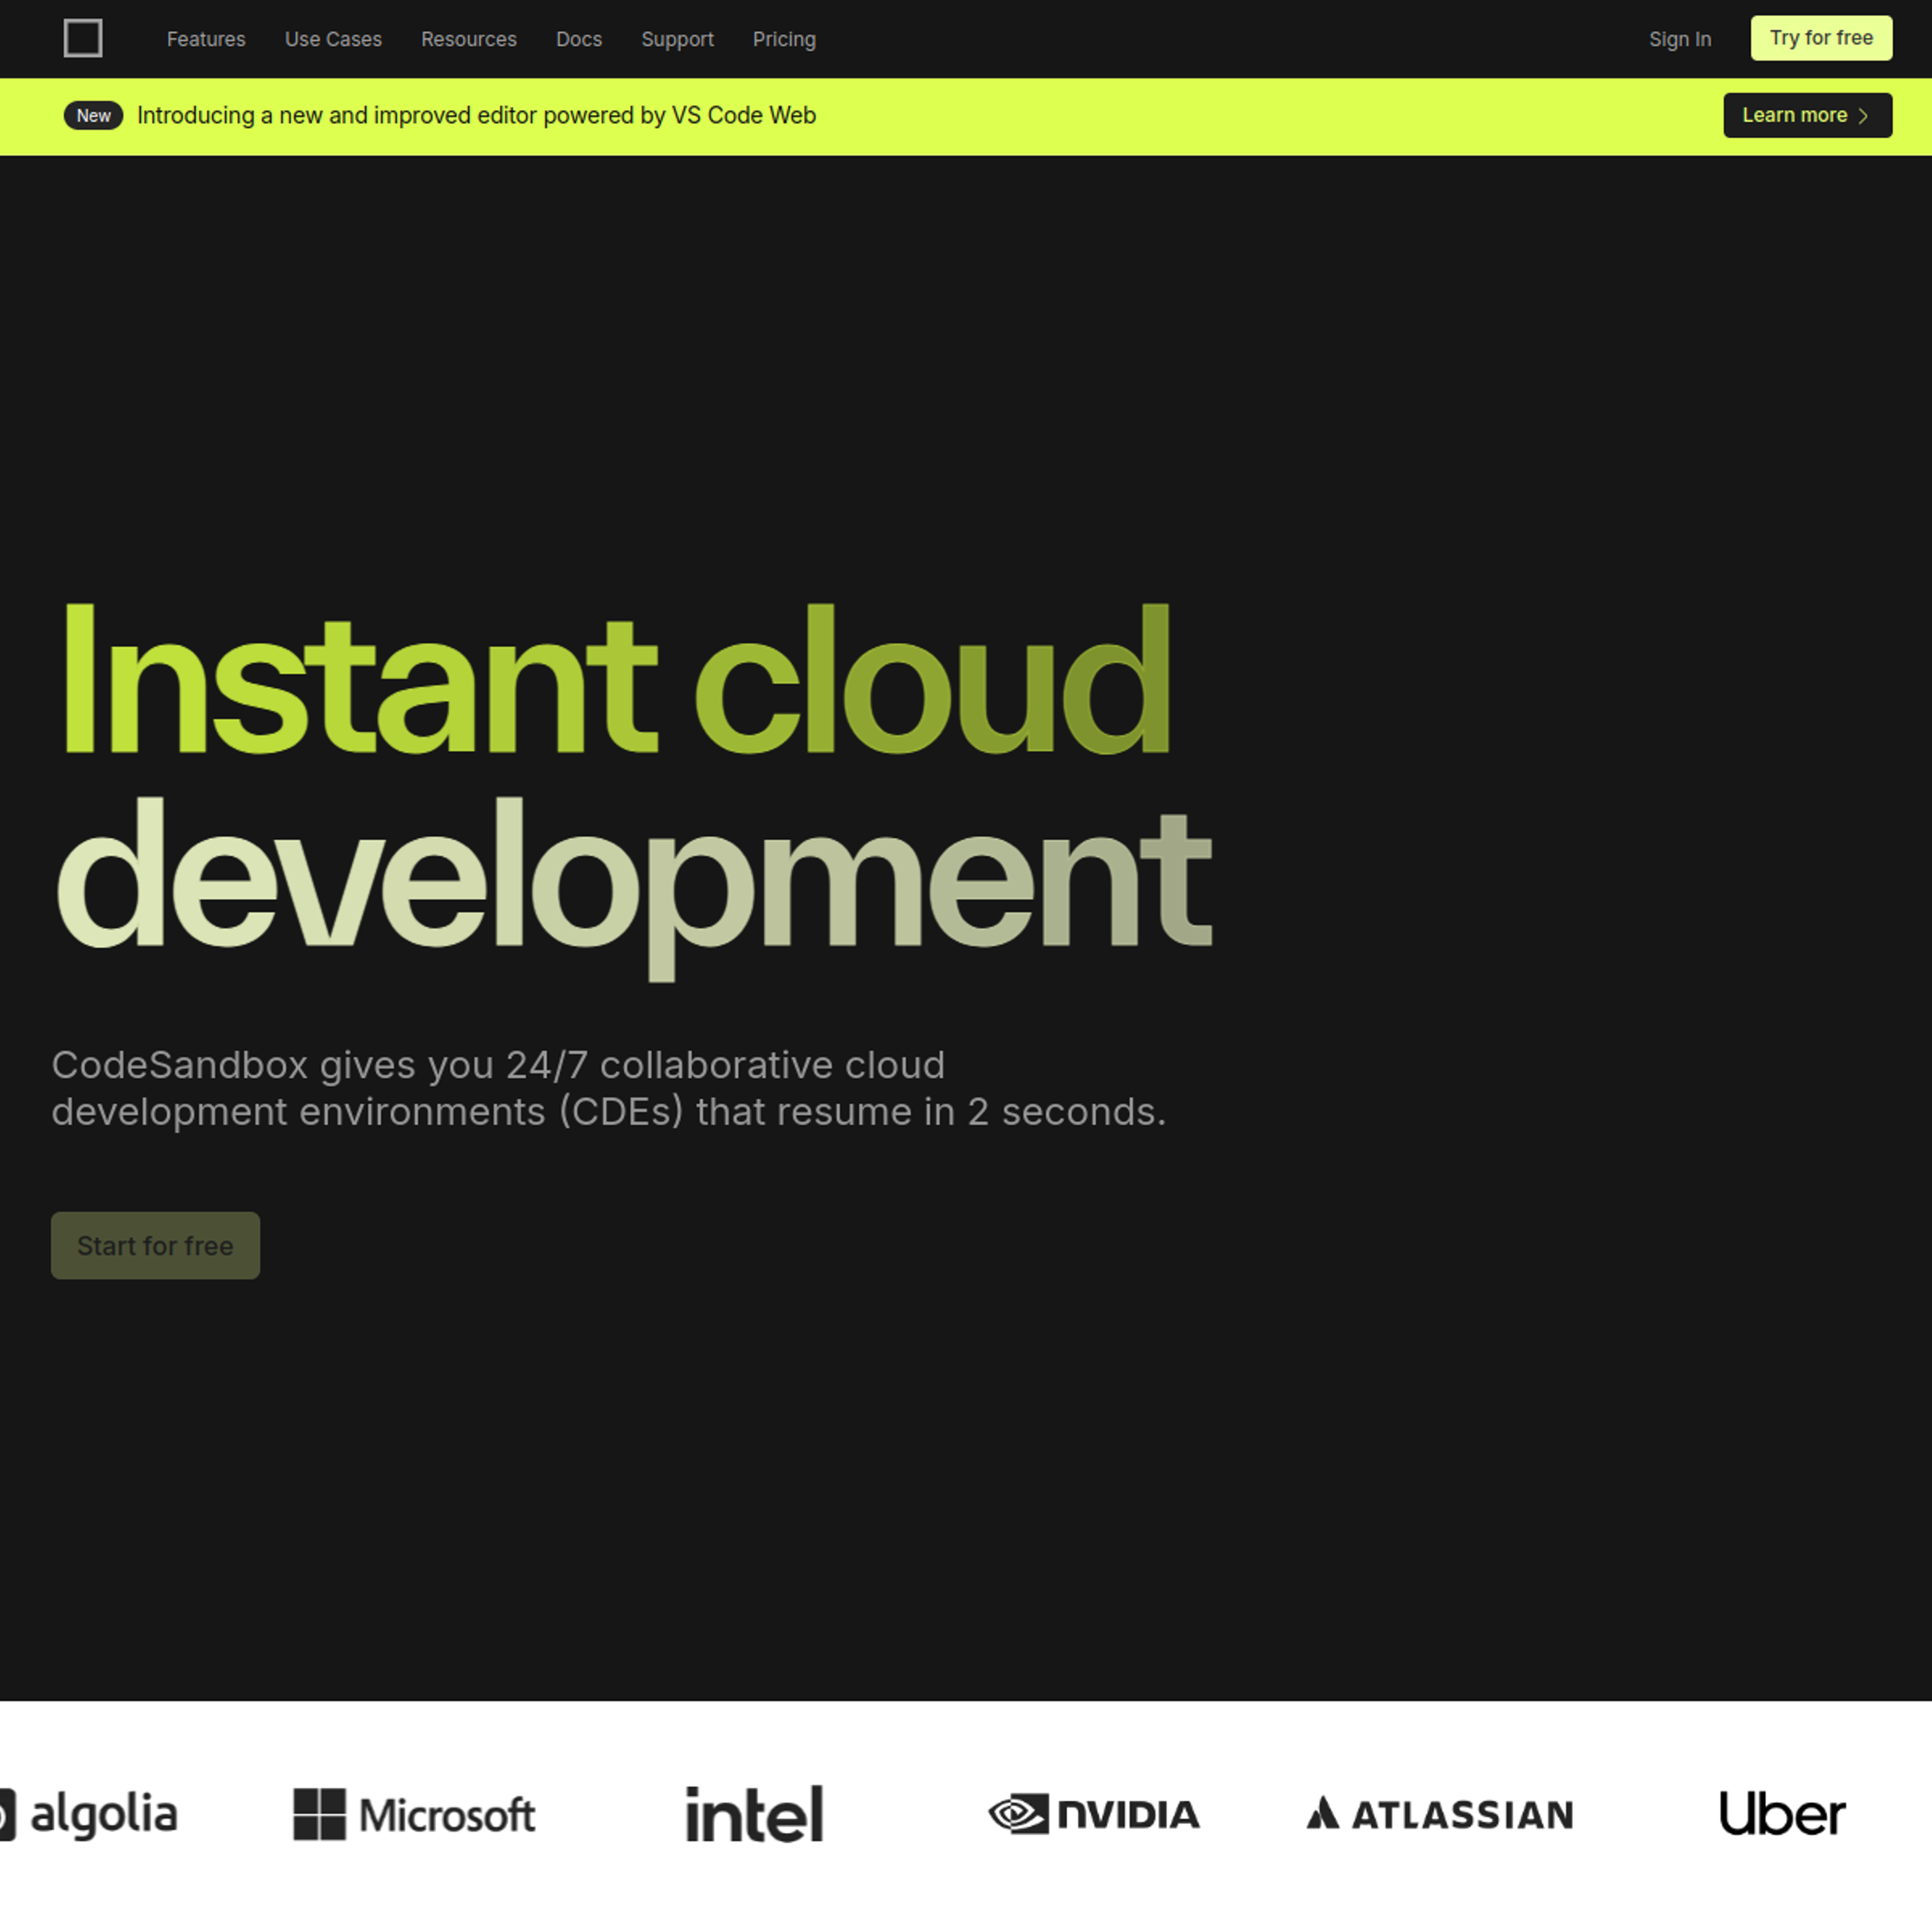Viewport: 1932px width, 1932px height.
Task: Go to Docs page
Action: click(x=579, y=39)
